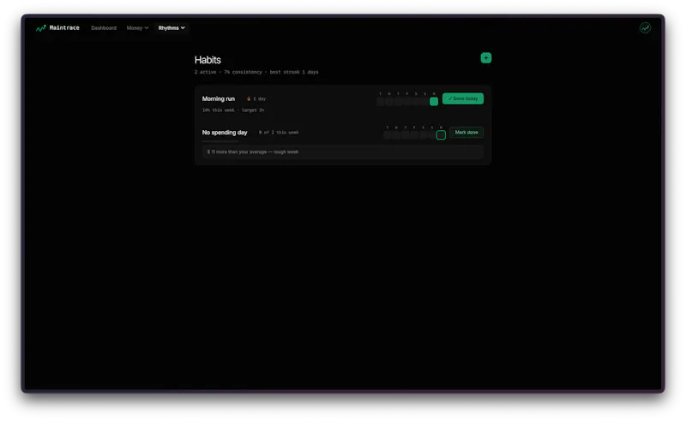Toggle No spending day's outlined Monday box
The width and height of the screenshot is (686, 421).
[x=441, y=135]
